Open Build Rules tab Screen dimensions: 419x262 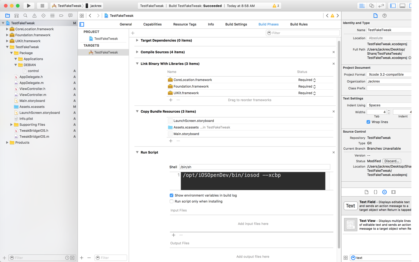[299, 24]
